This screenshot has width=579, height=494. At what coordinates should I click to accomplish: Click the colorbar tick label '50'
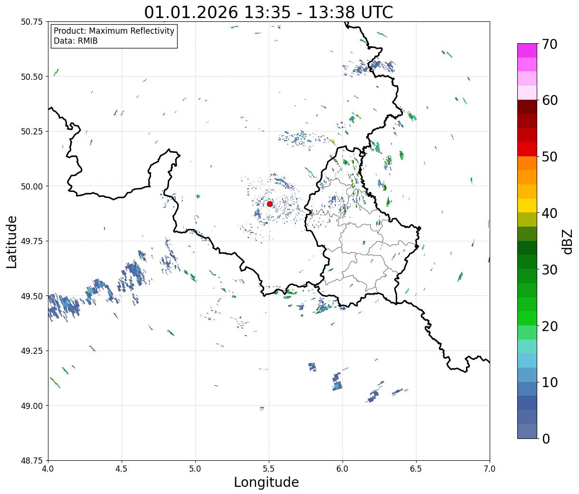549,157
